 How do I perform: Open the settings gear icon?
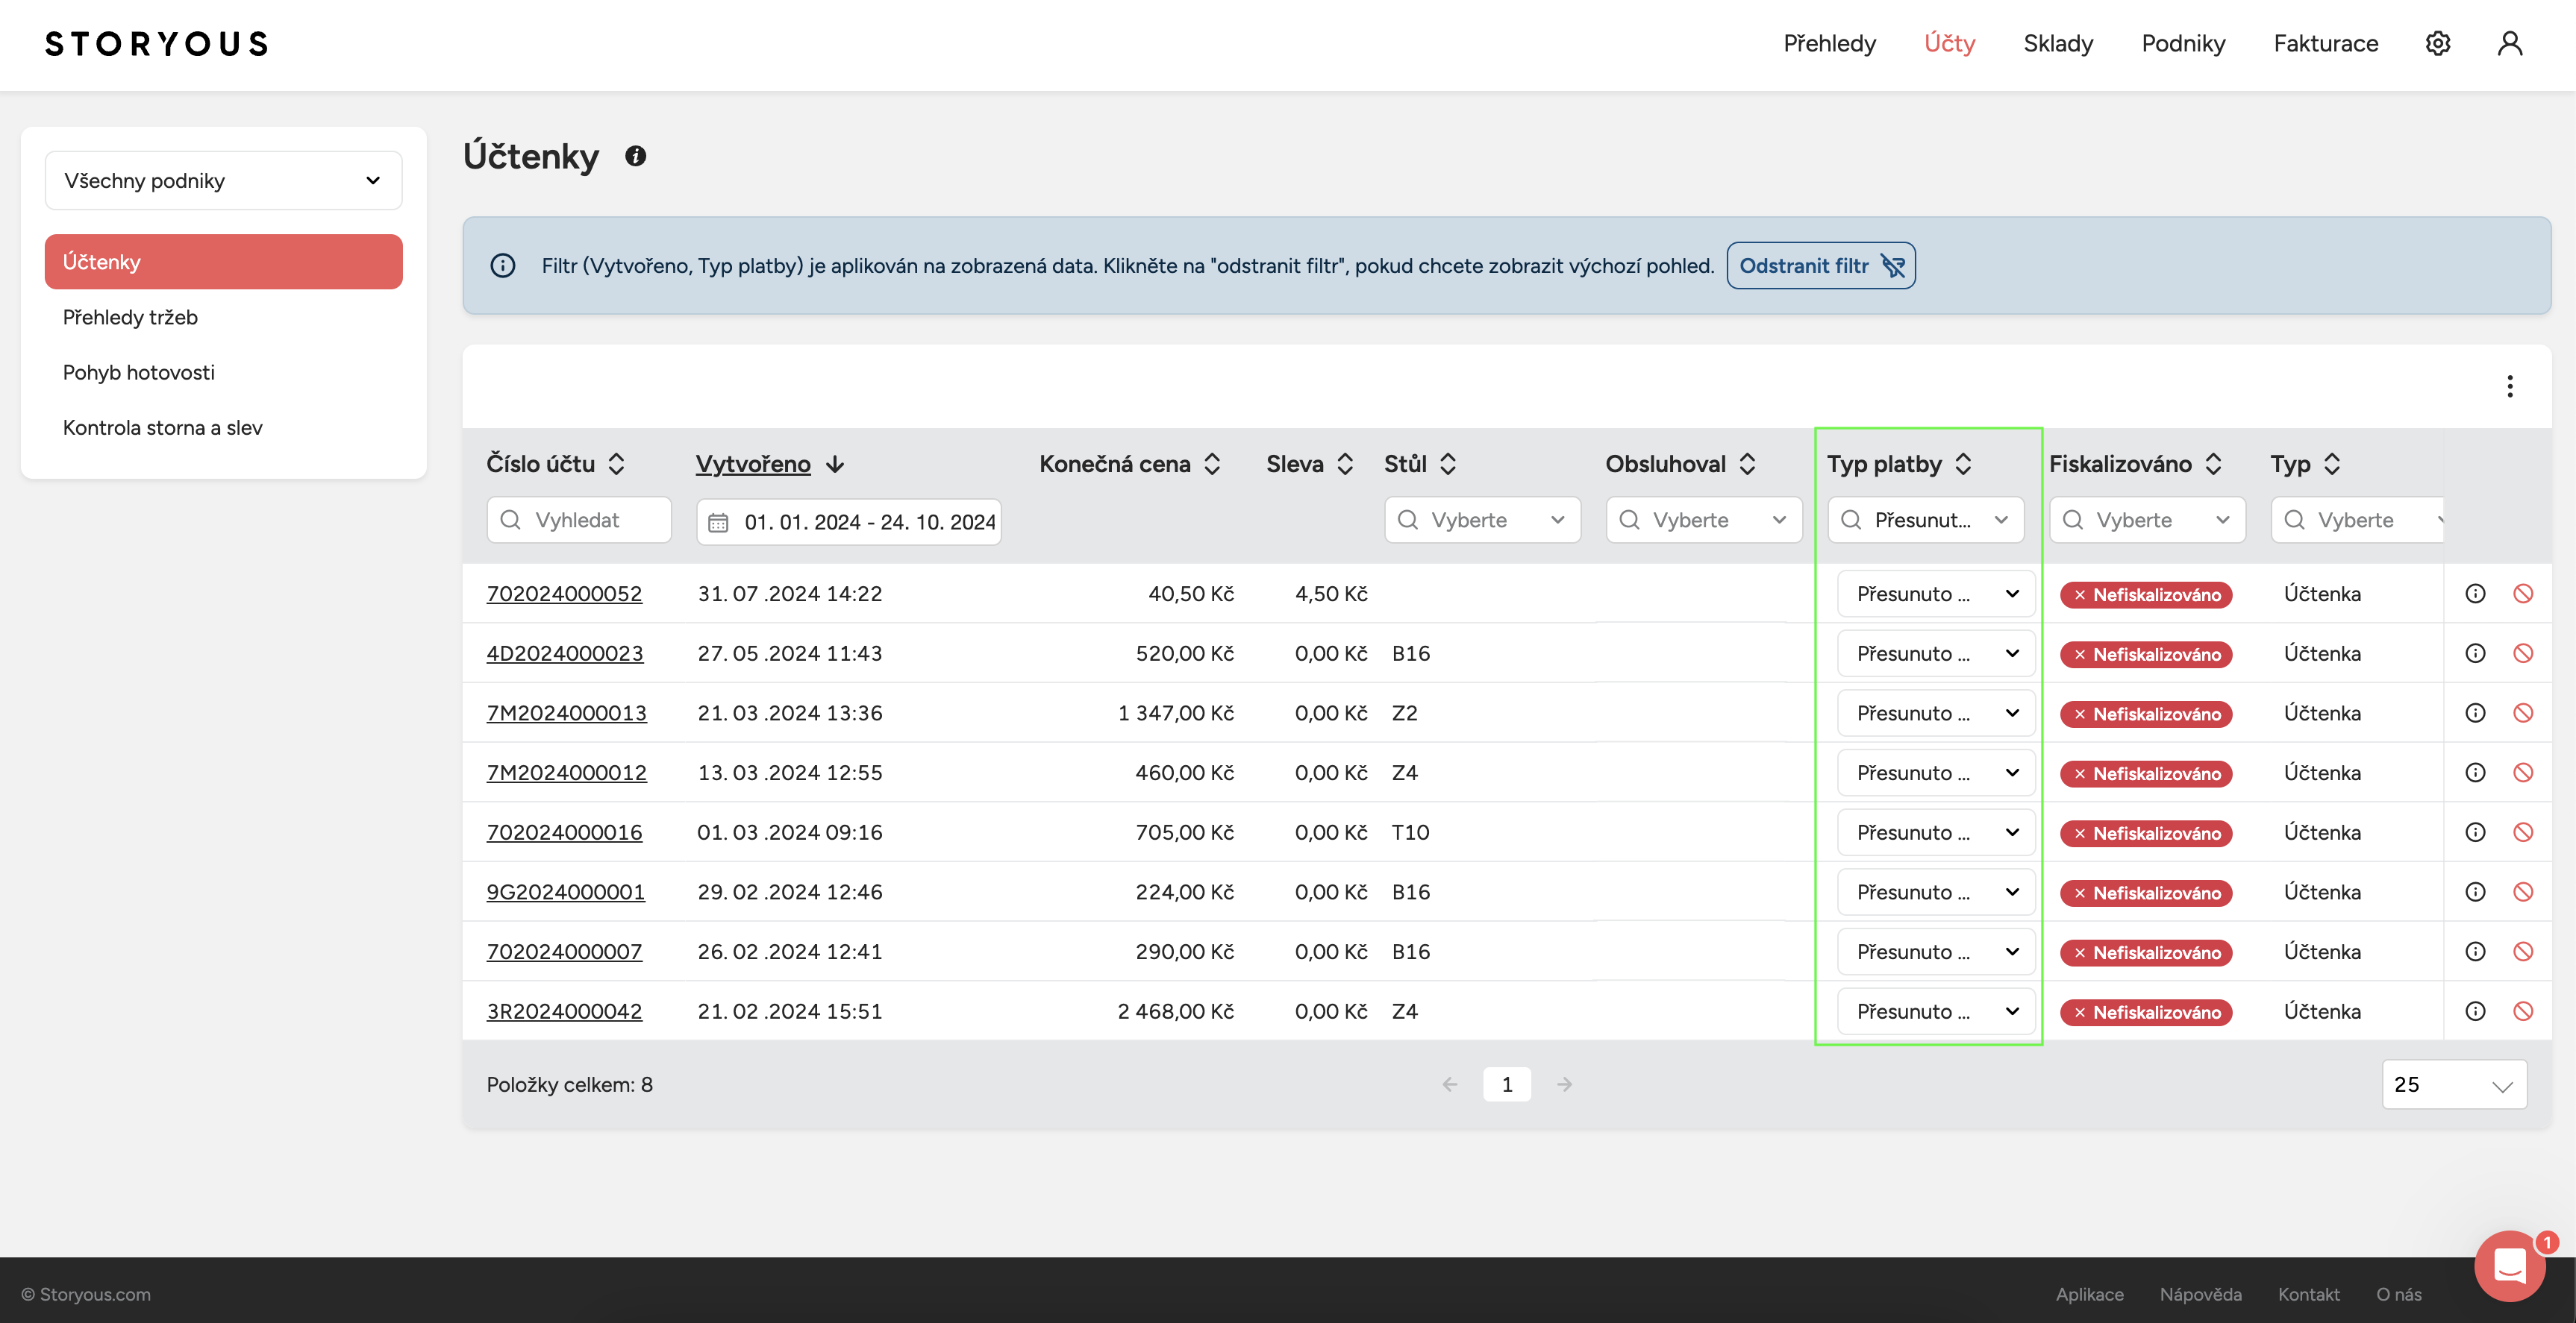(x=2437, y=43)
